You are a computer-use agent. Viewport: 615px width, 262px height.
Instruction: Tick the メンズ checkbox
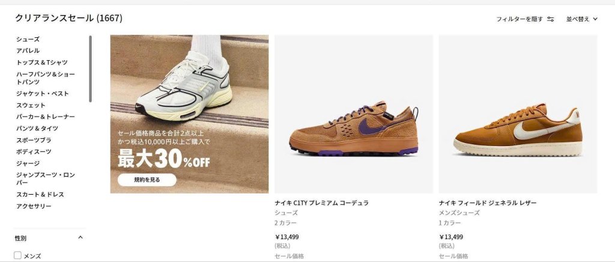[x=17, y=256]
